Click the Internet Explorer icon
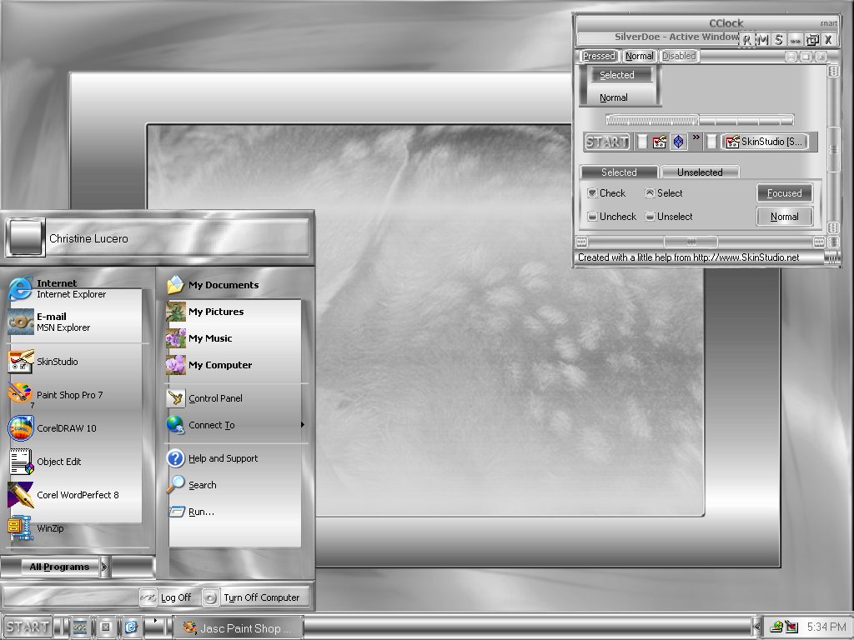 pos(20,288)
